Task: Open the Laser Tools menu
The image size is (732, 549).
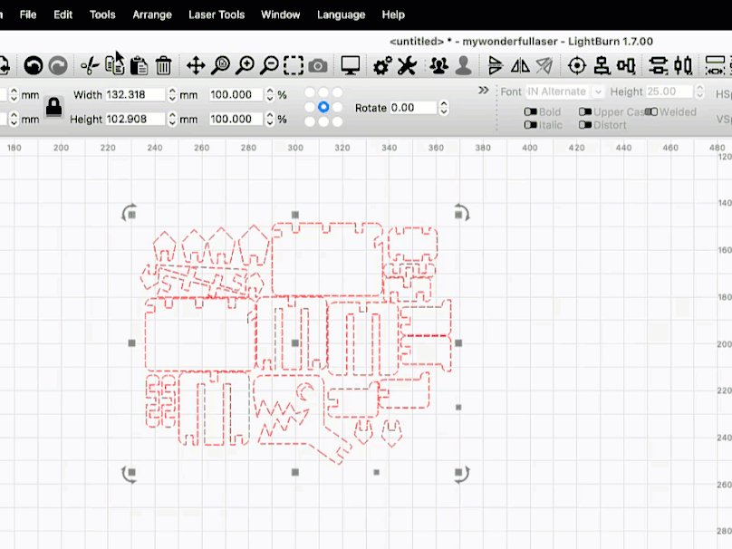Action: 217,14
